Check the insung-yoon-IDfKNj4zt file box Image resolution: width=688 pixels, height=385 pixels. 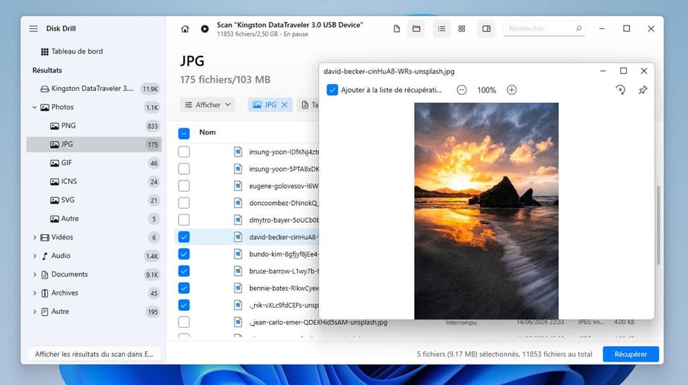(x=184, y=152)
